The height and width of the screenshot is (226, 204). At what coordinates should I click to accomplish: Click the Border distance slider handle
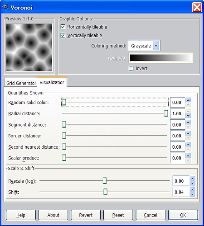pyautogui.click(x=64, y=136)
